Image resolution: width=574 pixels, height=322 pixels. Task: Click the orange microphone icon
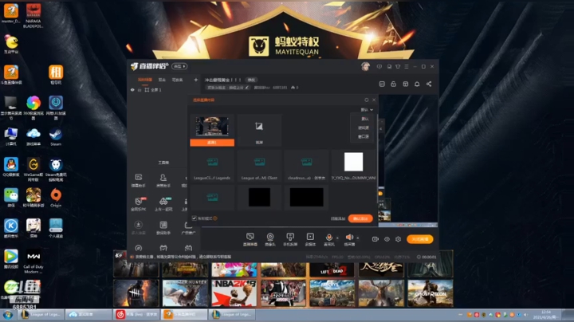329,237
